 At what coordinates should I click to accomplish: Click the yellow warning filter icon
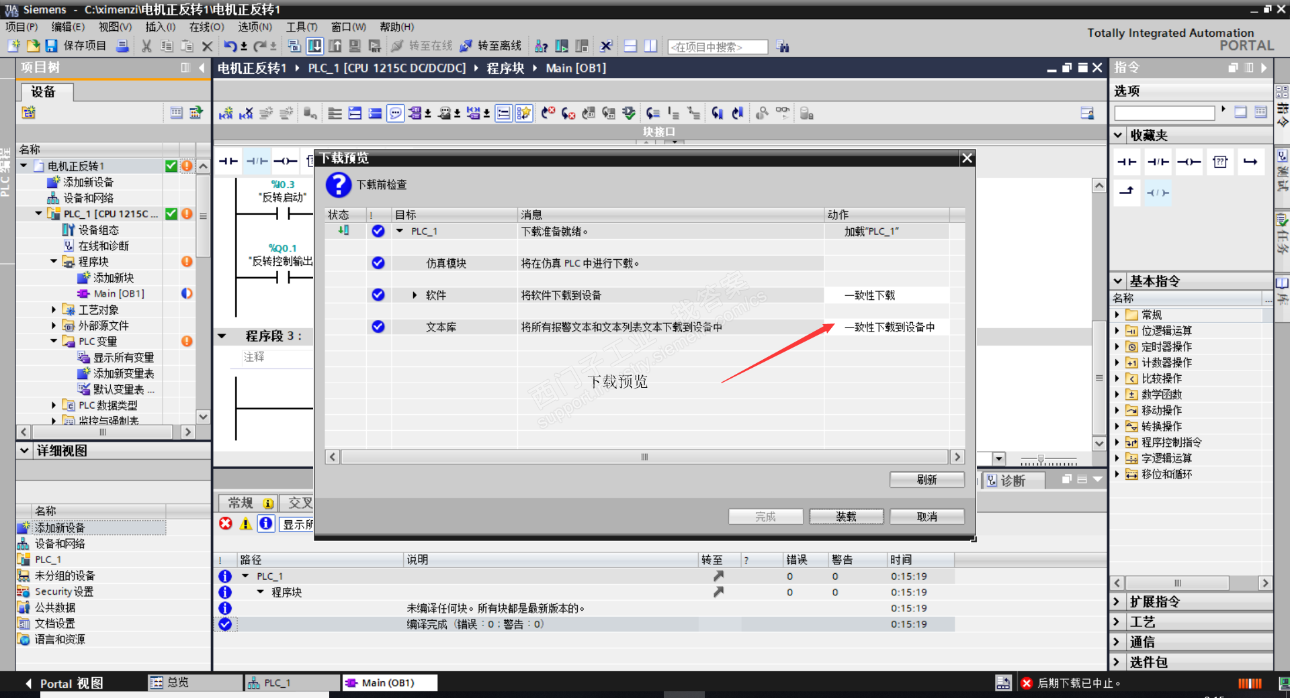246,523
